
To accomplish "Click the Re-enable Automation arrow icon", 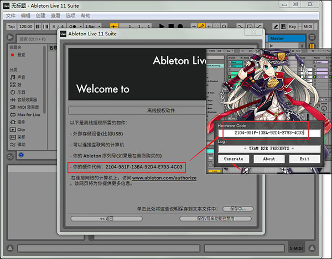I will click(209, 27).
